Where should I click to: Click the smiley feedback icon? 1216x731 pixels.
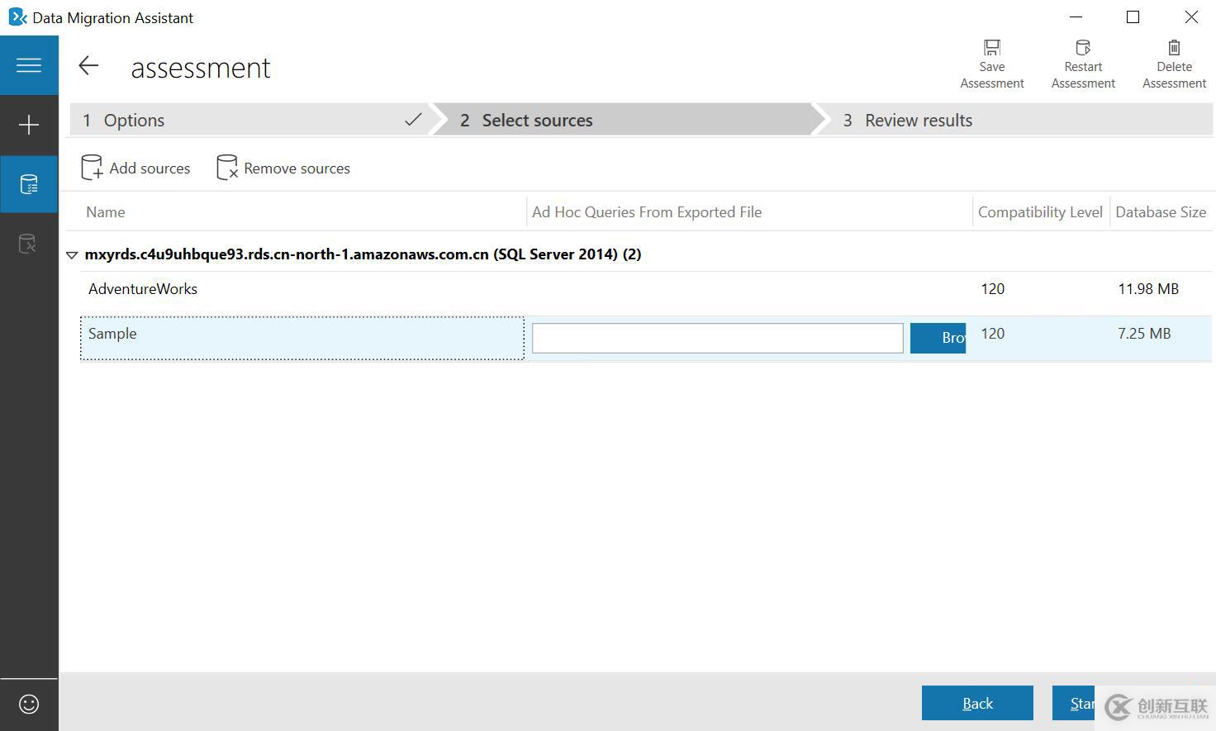tap(29, 704)
